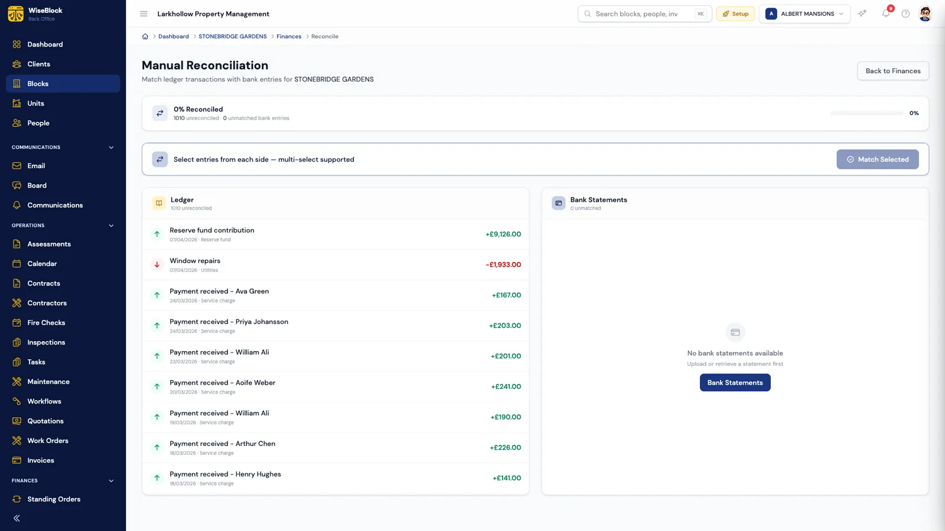
Task: Open the notifications bell icon
Action: pos(886,14)
